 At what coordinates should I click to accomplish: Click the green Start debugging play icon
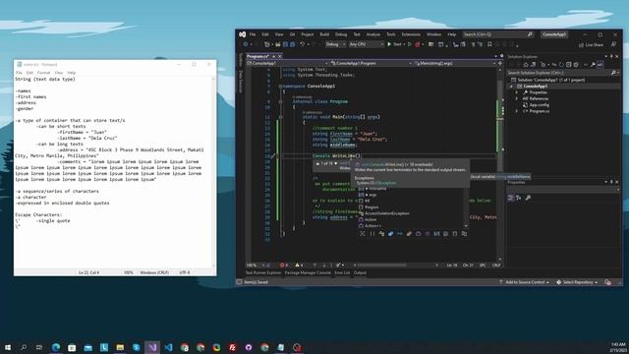coord(389,44)
